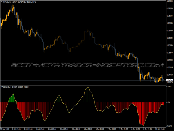Click the 1.25575 price axis label
174x131 pixels.
[170, 53]
